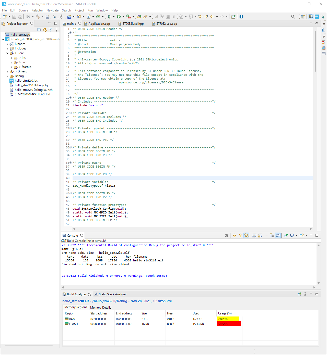Expand the Drivers folder in project tree
Viewport: 327px width, 355px height.
tap(7, 72)
